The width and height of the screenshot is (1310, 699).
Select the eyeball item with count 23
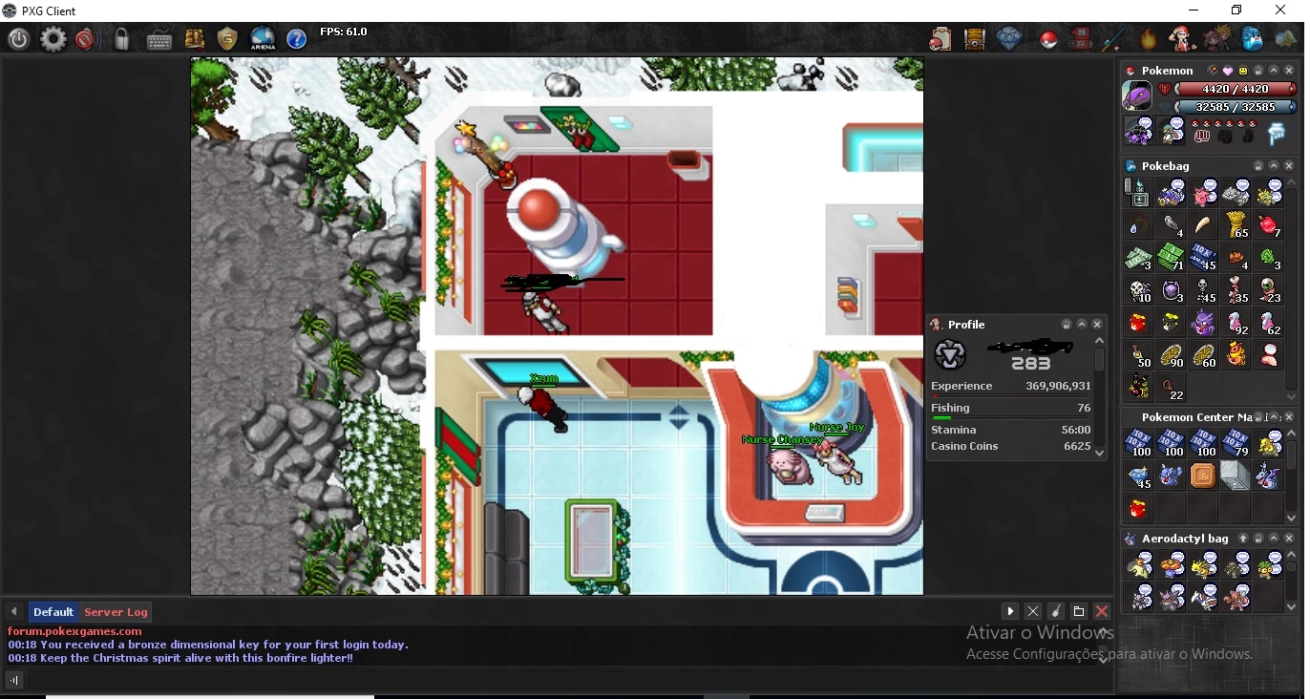pyautogui.click(x=1269, y=290)
